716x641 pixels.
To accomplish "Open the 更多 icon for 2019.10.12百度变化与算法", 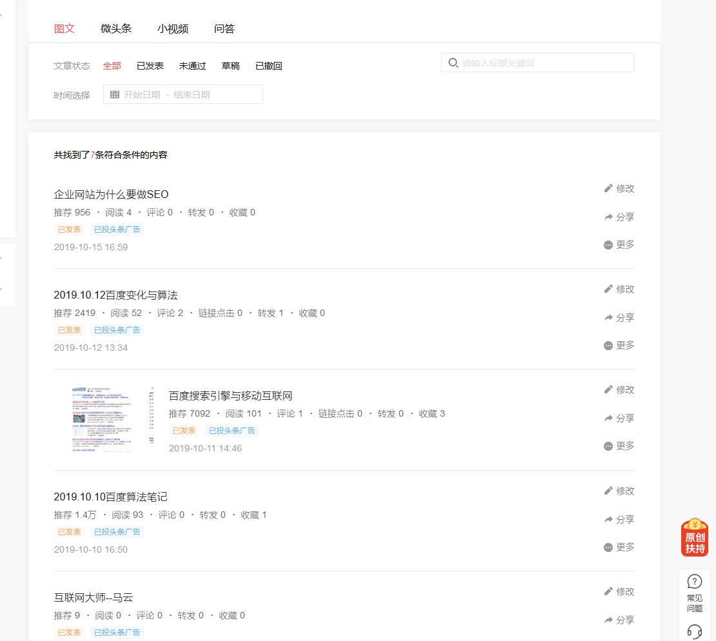I will tap(607, 345).
